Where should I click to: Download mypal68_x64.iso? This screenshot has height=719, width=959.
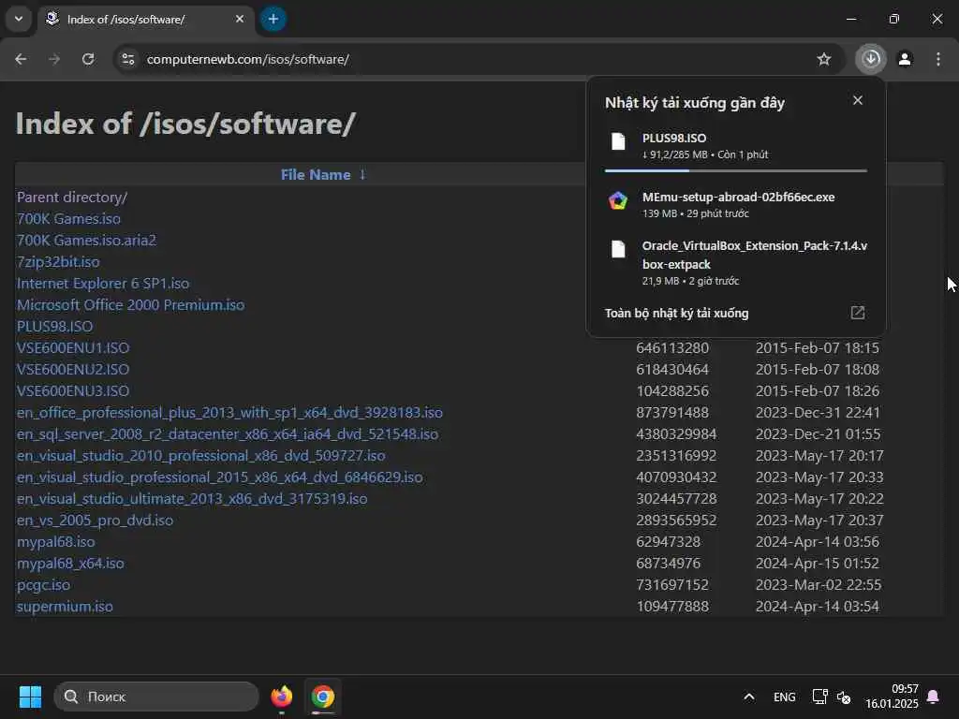point(70,563)
